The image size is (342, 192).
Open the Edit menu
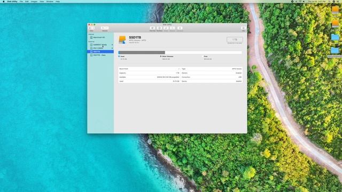27,2
